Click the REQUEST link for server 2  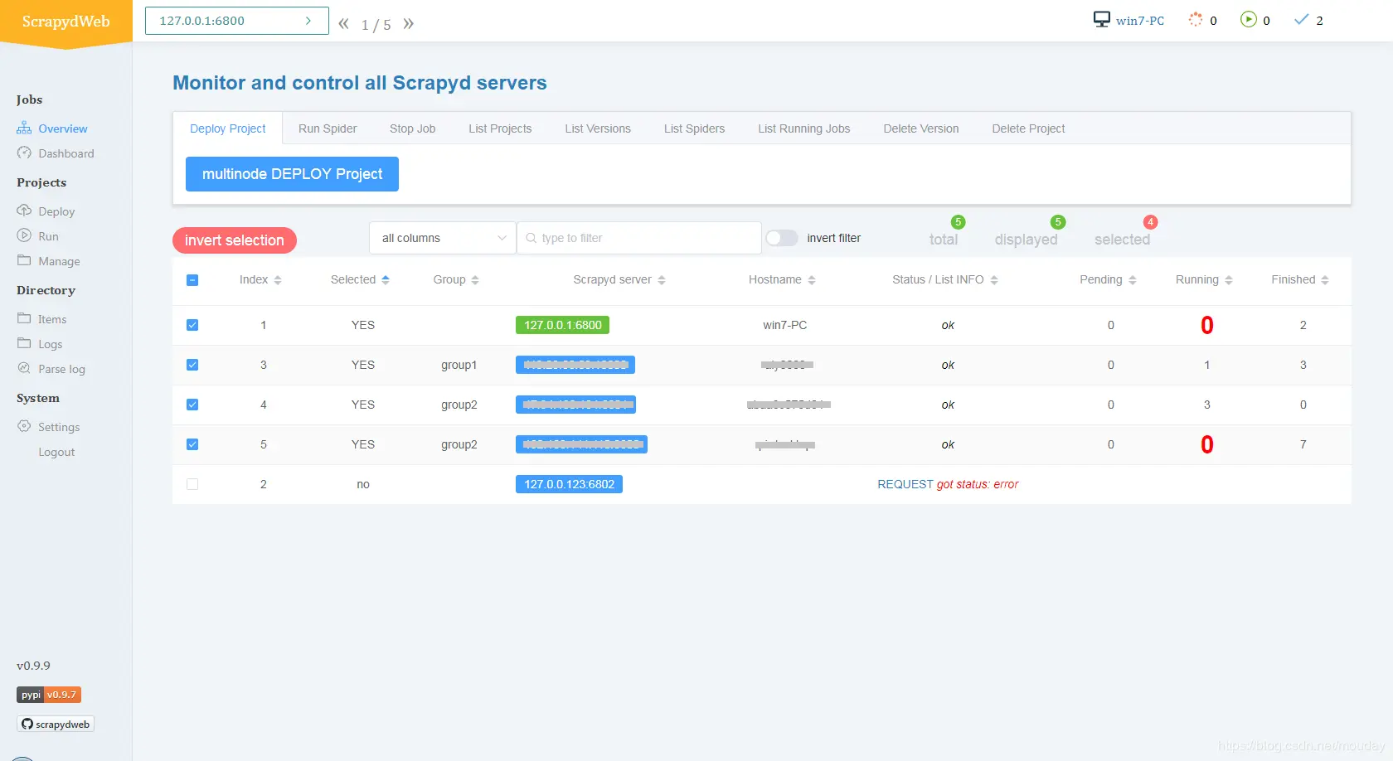pyautogui.click(x=905, y=484)
